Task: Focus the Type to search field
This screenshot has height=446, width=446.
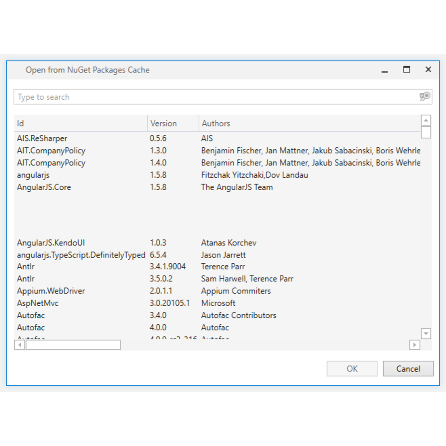Action: (223, 97)
